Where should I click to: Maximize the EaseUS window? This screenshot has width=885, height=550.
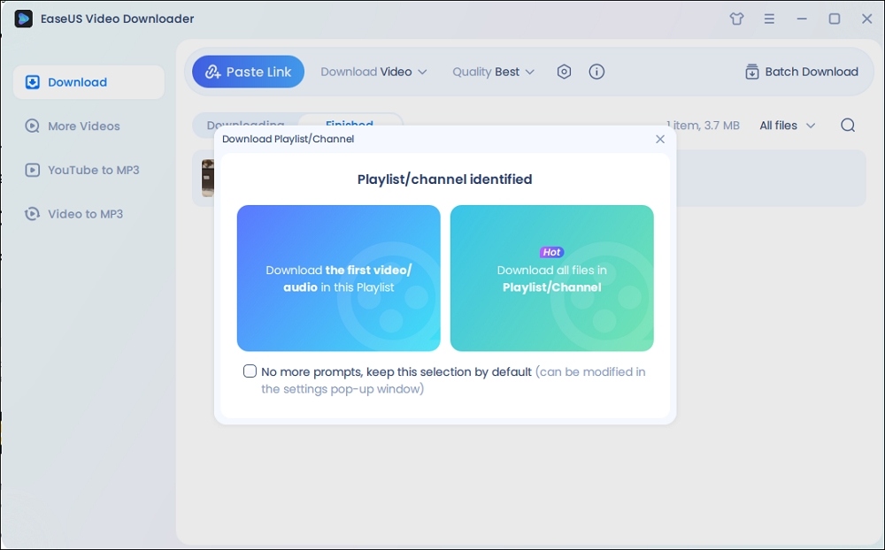point(835,19)
